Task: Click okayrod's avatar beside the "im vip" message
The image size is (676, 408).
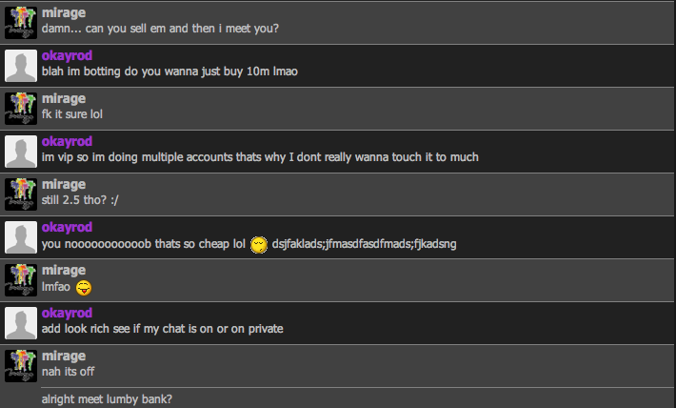Action: pos(21,152)
